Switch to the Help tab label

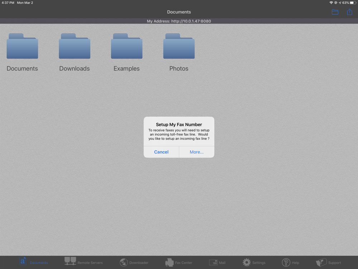295,263
